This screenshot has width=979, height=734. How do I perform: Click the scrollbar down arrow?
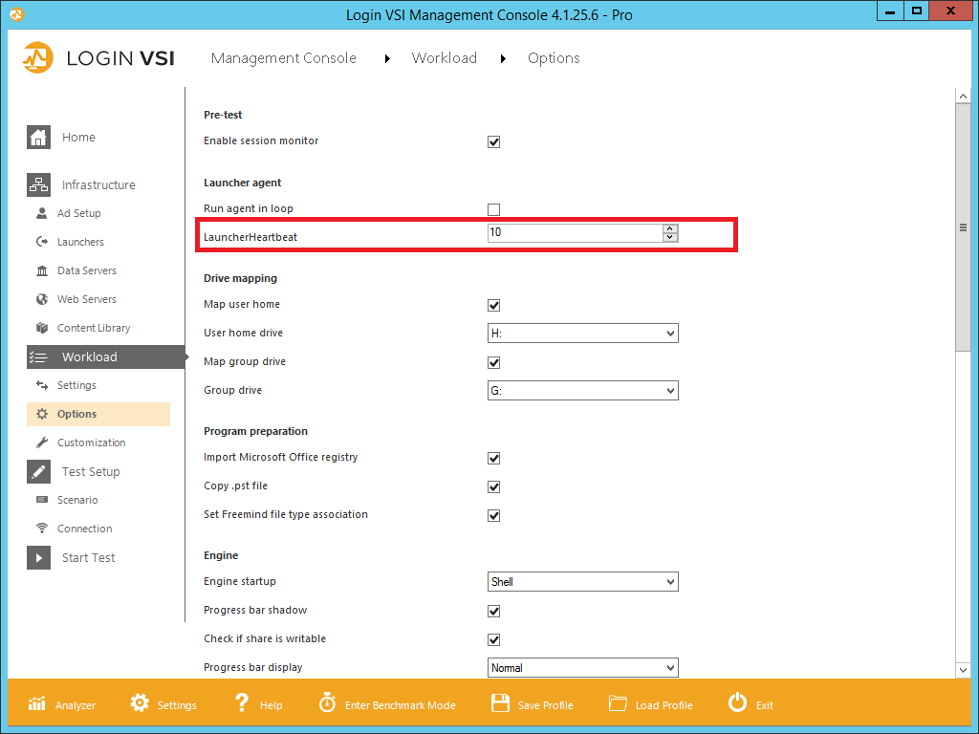tap(963, 670)
